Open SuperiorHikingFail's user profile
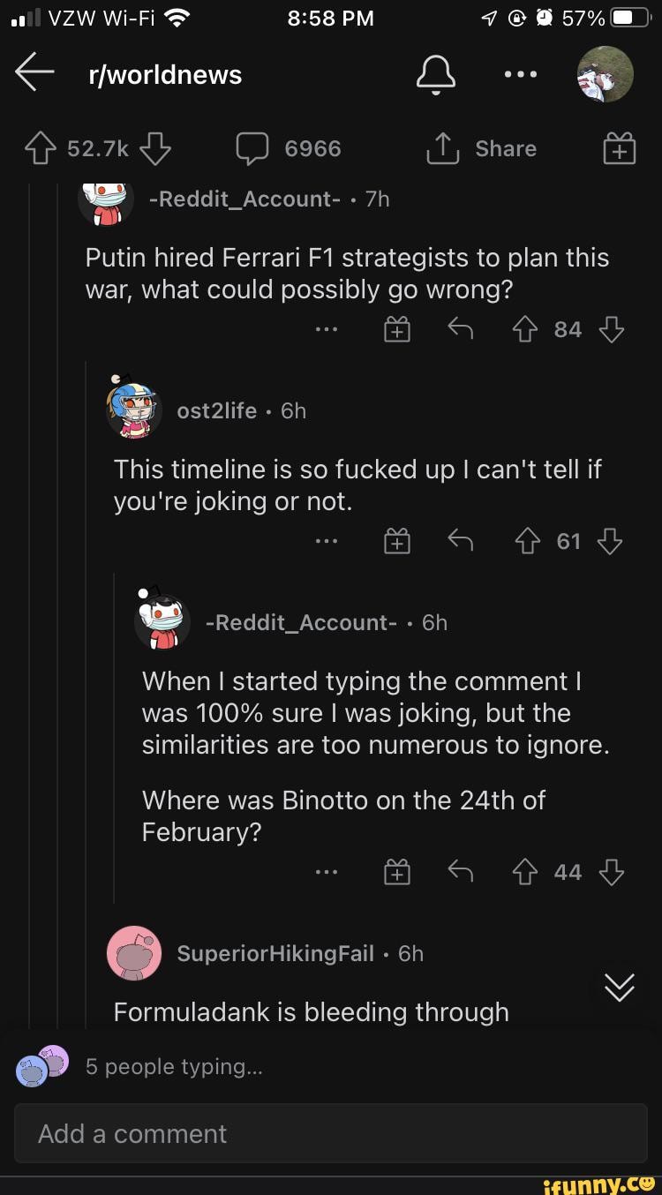The width and height of the screenshot is (662, 1195). point(275,953)
